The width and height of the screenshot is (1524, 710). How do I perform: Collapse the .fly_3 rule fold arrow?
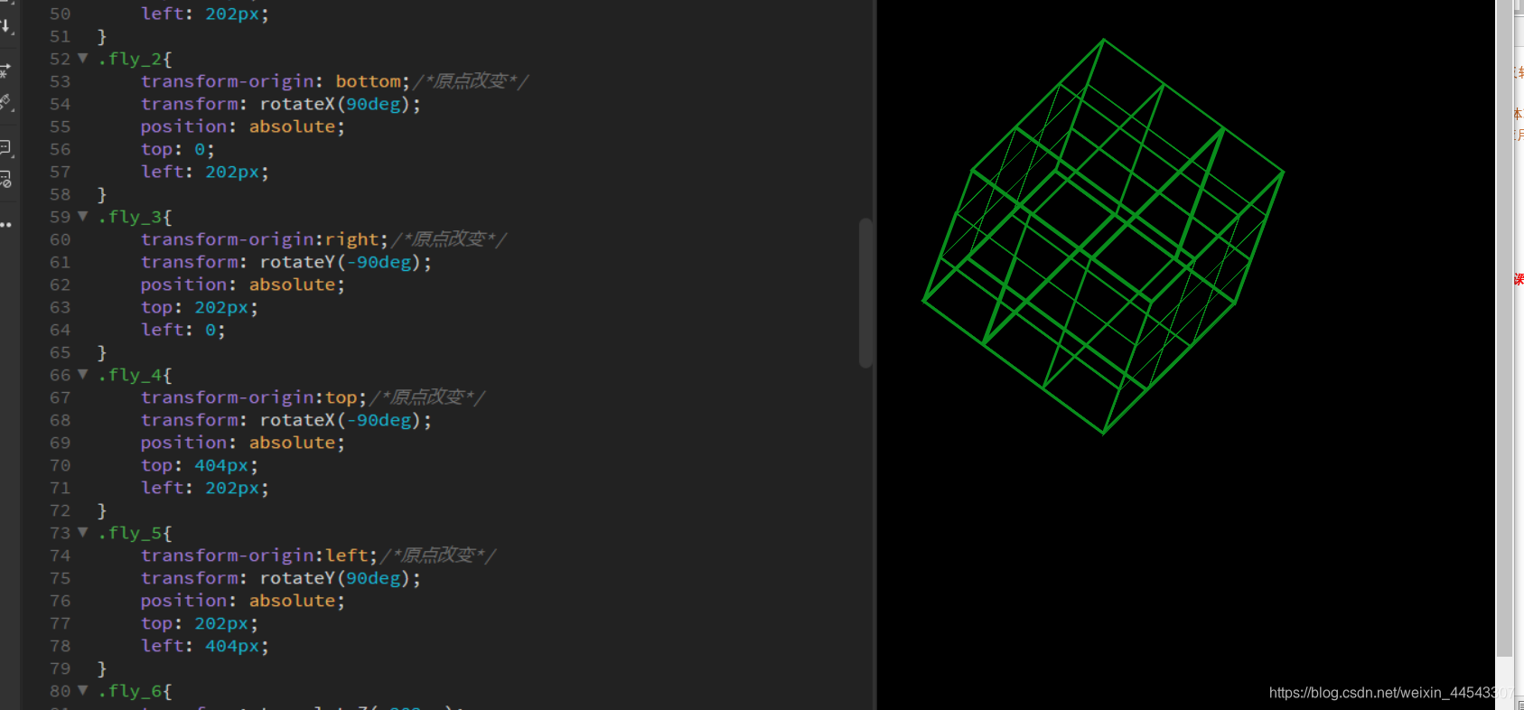83,217
